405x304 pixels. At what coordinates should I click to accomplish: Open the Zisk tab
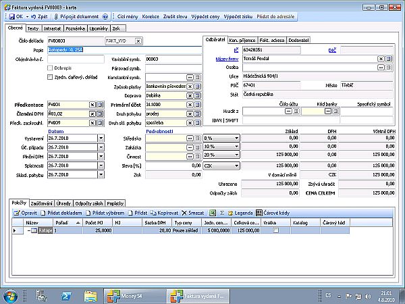[117, 28]
